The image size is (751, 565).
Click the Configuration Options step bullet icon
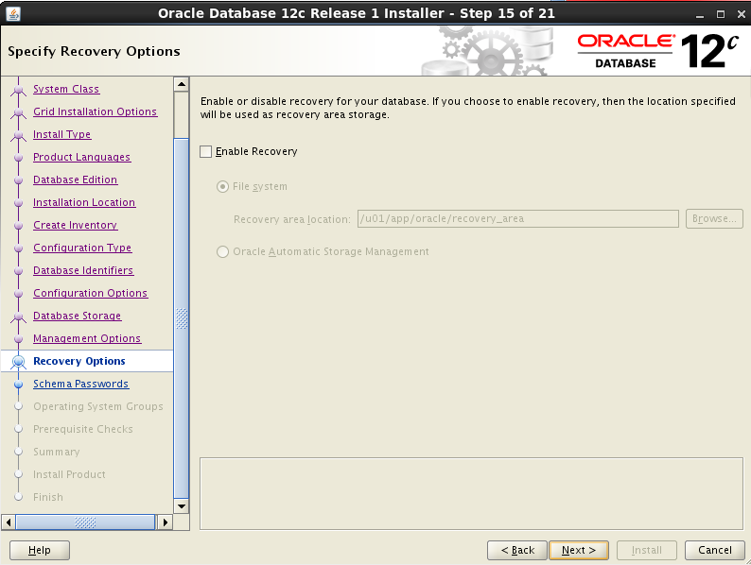(x=18, y=294)
